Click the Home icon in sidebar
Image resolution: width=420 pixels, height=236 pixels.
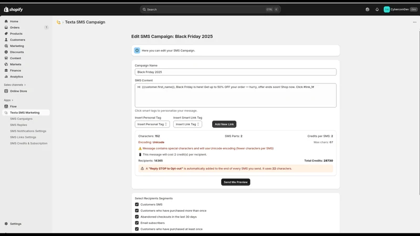pos(6,21)
